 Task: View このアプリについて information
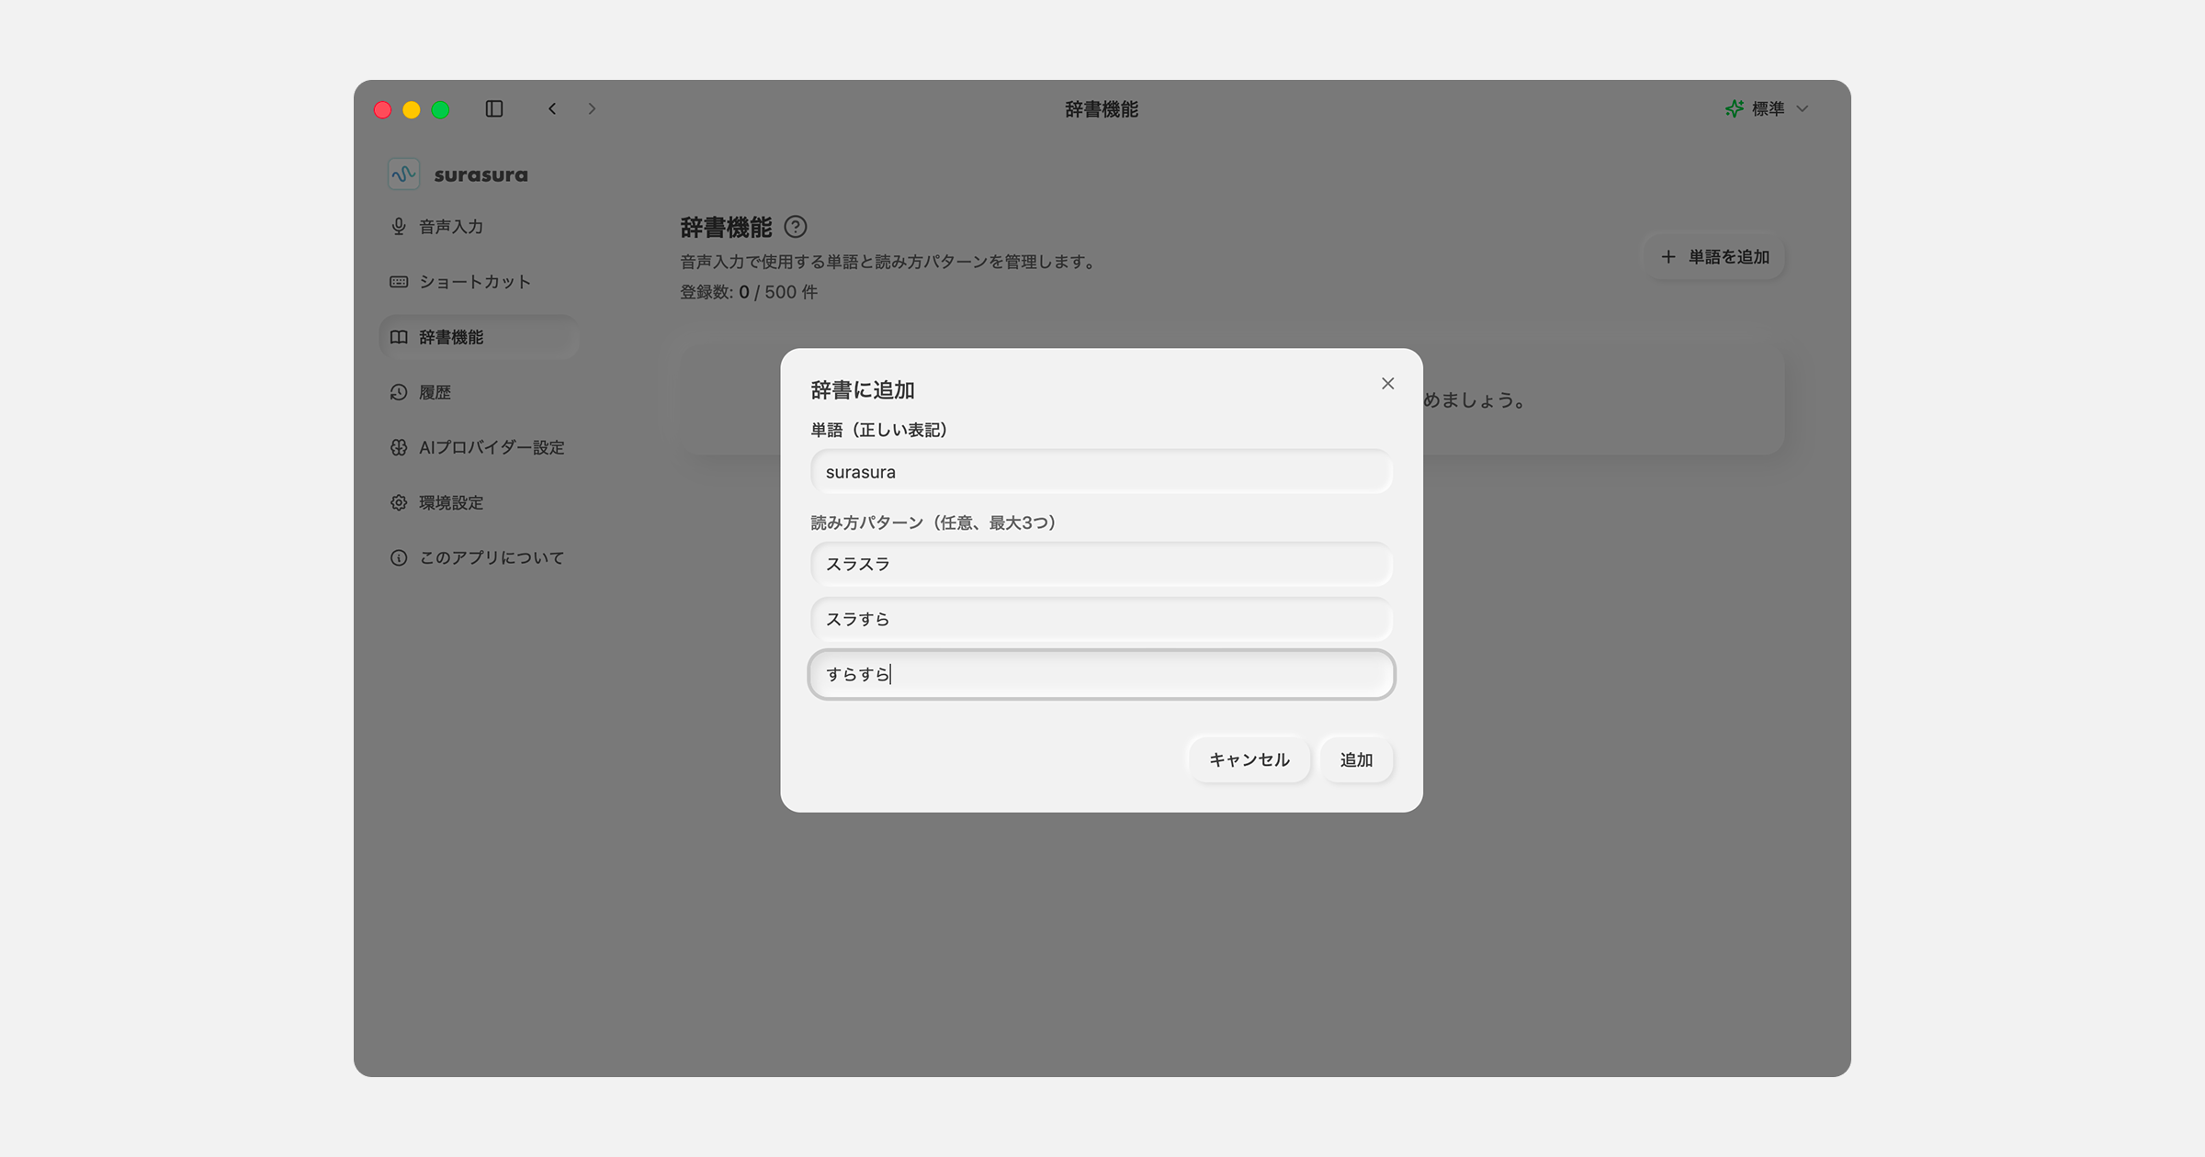[x=492, y=557]
